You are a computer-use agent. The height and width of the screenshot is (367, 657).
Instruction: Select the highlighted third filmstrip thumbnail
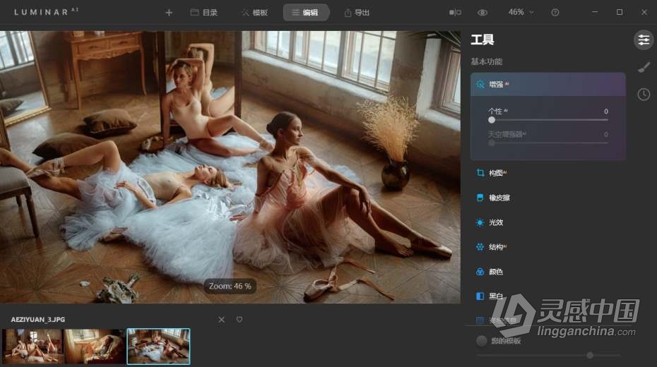(158, 347)
